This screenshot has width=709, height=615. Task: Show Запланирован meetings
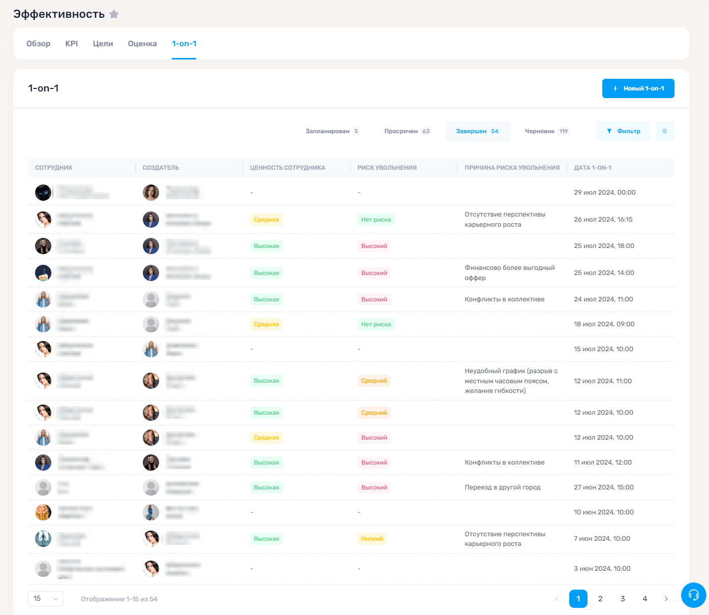tap(333, 131)
